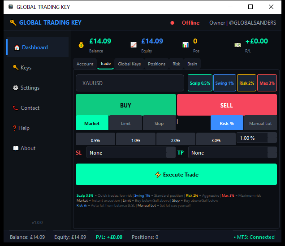
Task: Click the Swing 1% preset button
Action: point(225,83)
